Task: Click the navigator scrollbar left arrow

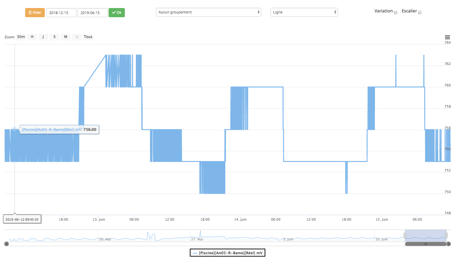Action: pos(6,244)
